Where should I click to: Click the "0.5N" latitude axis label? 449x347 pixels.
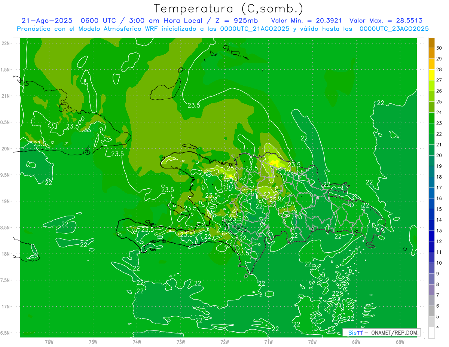point(4,122)
